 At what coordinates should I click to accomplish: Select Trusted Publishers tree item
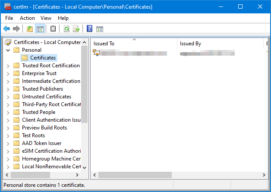(43, 89)
